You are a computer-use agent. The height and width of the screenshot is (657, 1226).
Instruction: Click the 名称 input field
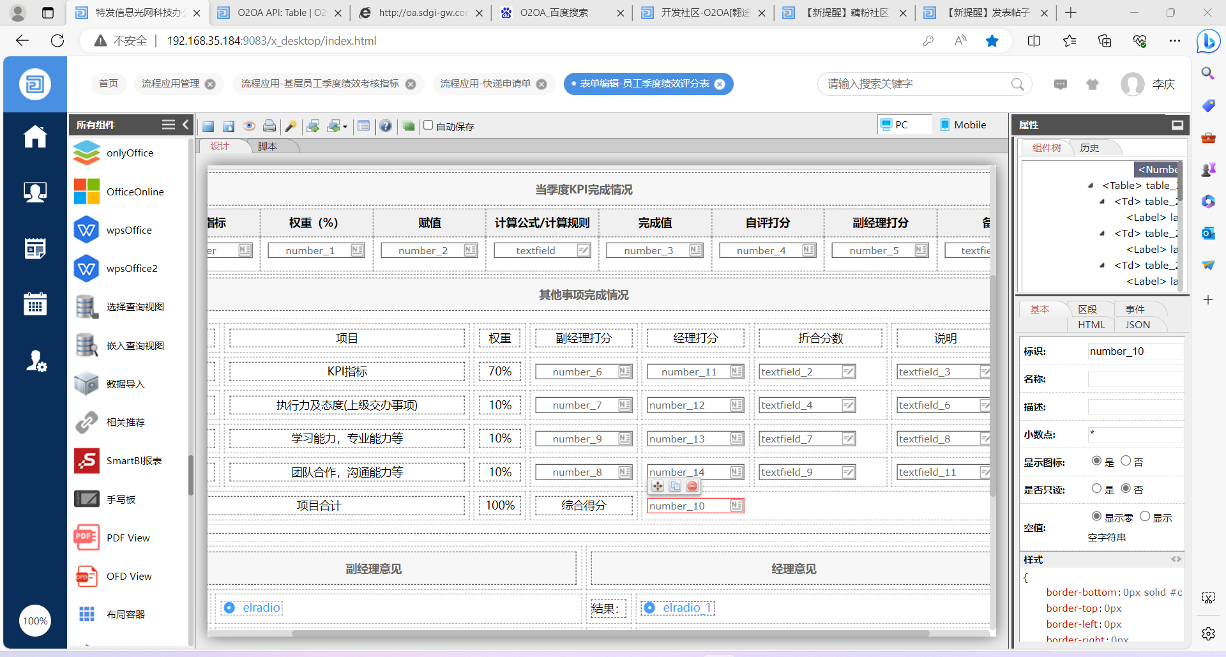[1135, 379]
